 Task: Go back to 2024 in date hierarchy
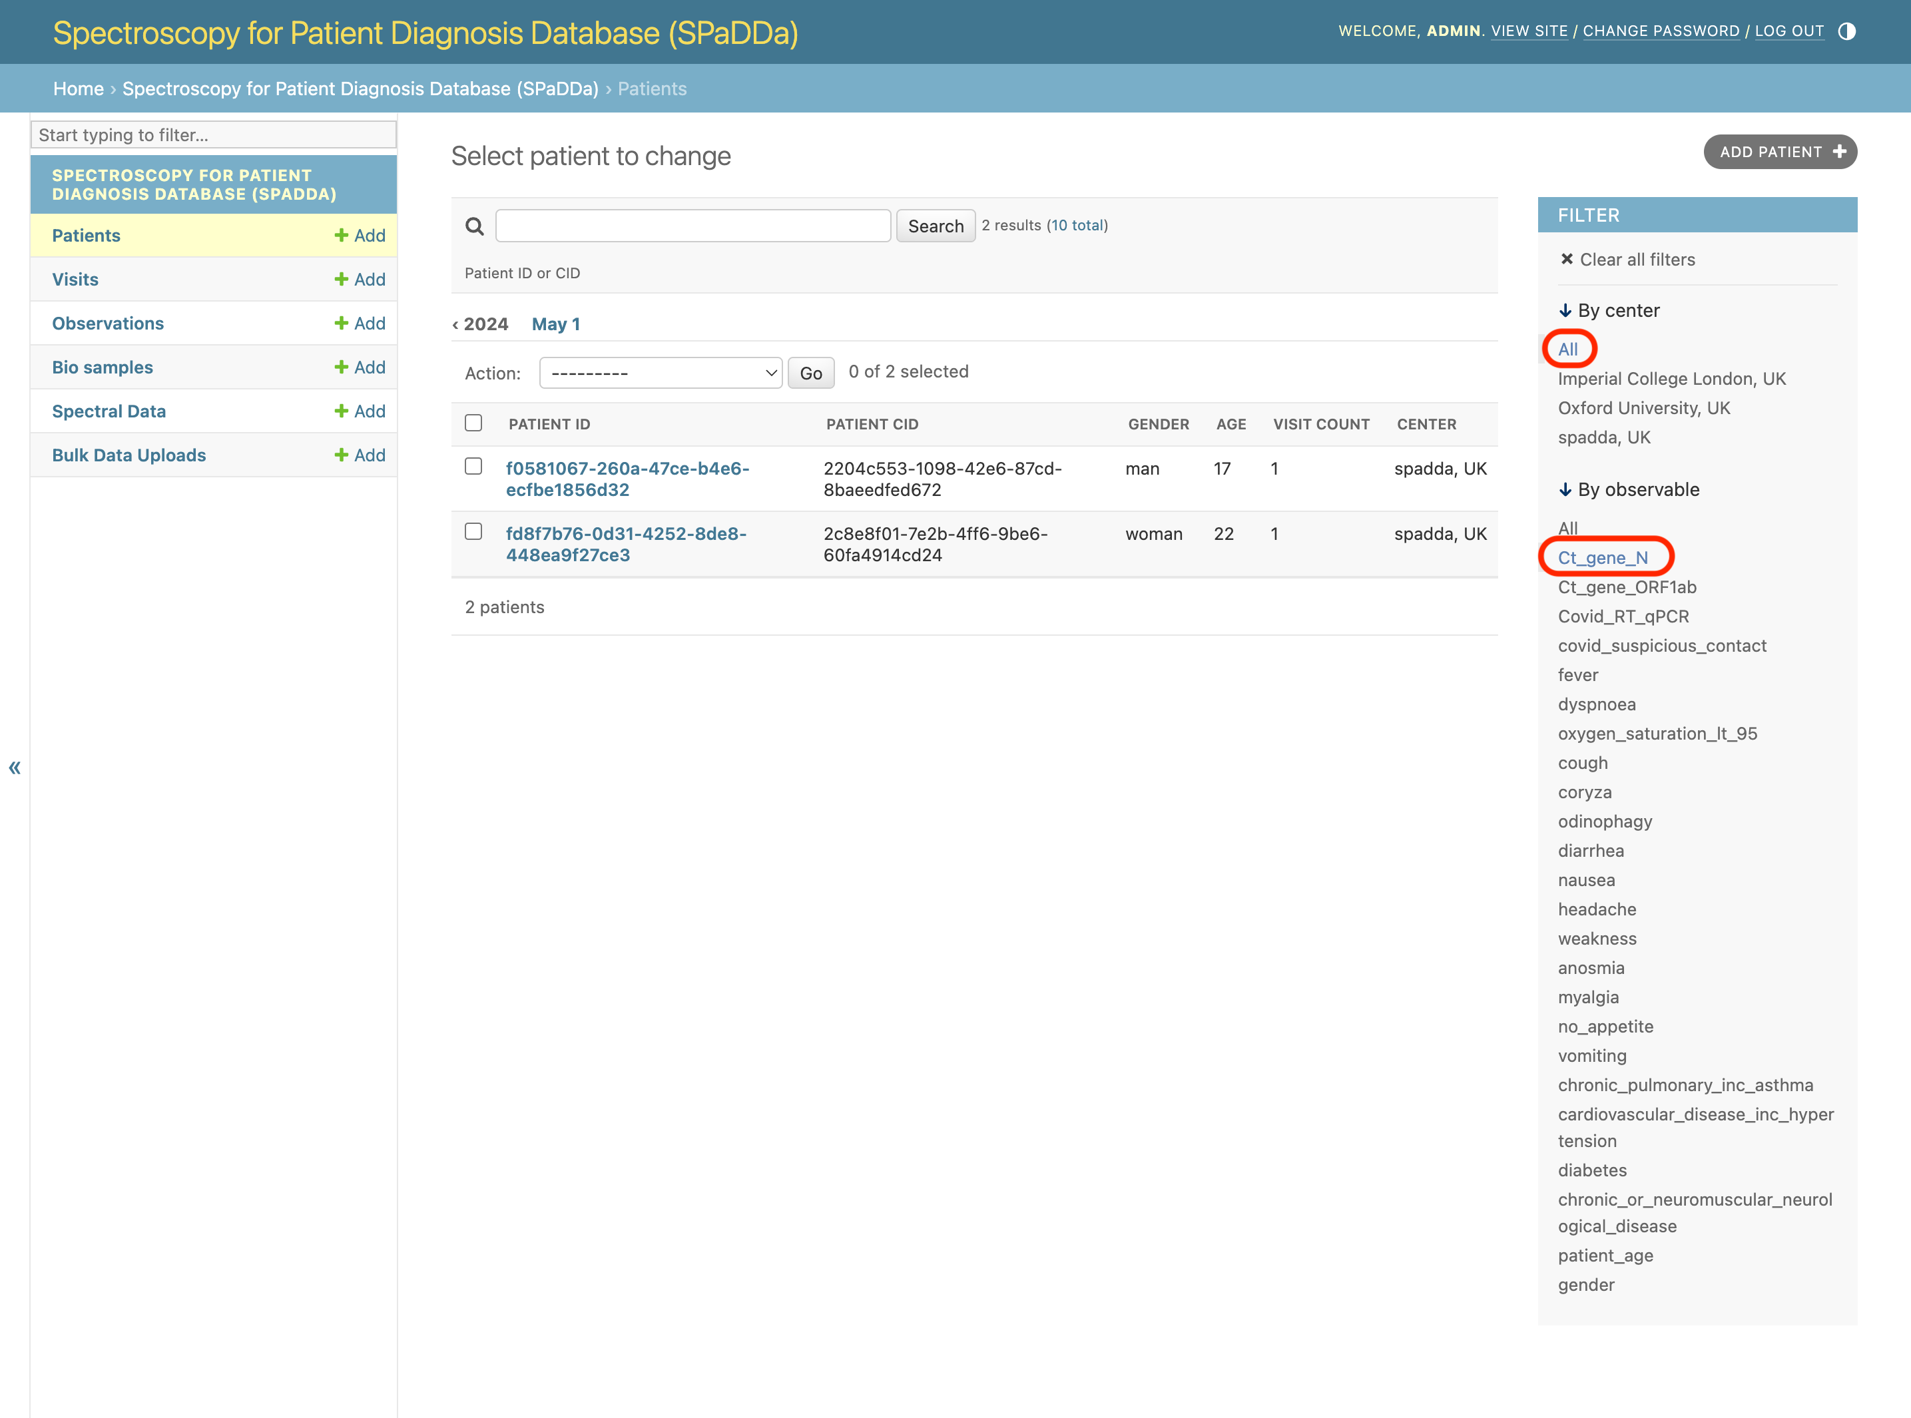pyautogui.click(x=480, y=324)
